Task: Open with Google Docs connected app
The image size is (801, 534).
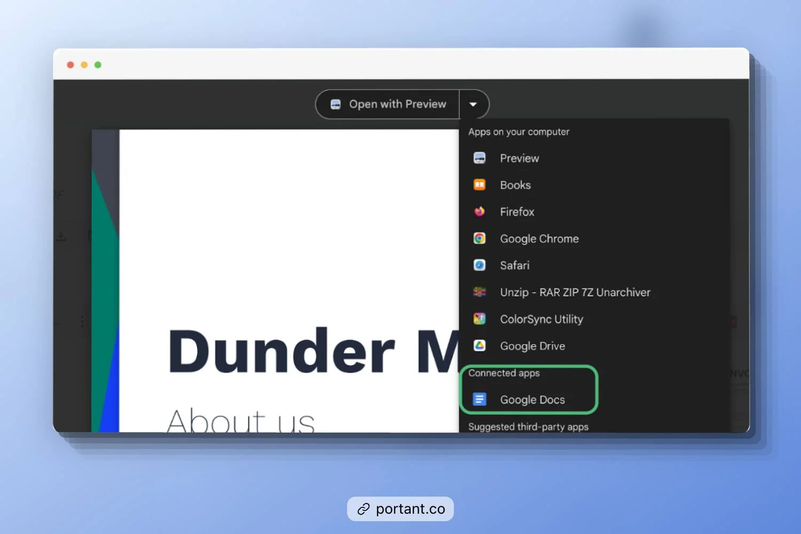Action: (594, 399)
